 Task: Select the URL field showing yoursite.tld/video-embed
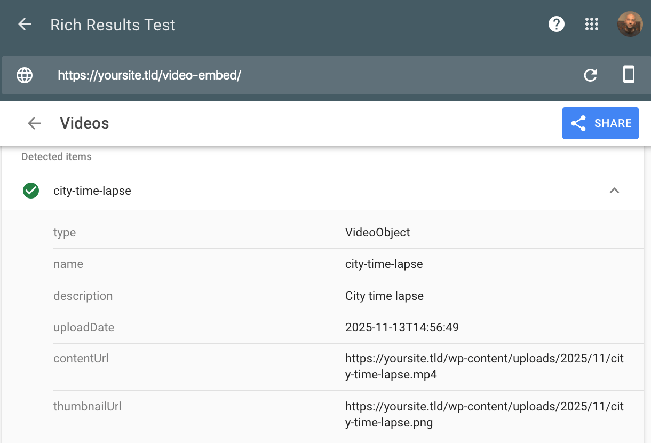150,75
